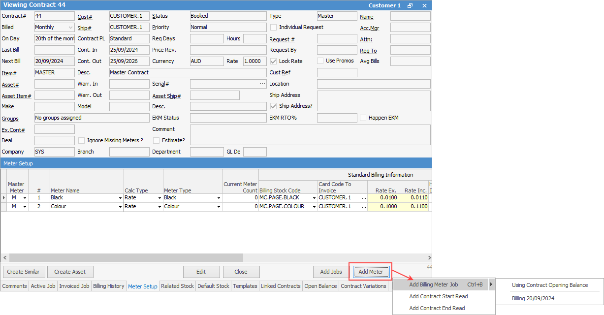Image resolution: width=604 pixels, height=315 pixels.
Task: Switch to the Billing History tab
Action: [109, 286]
